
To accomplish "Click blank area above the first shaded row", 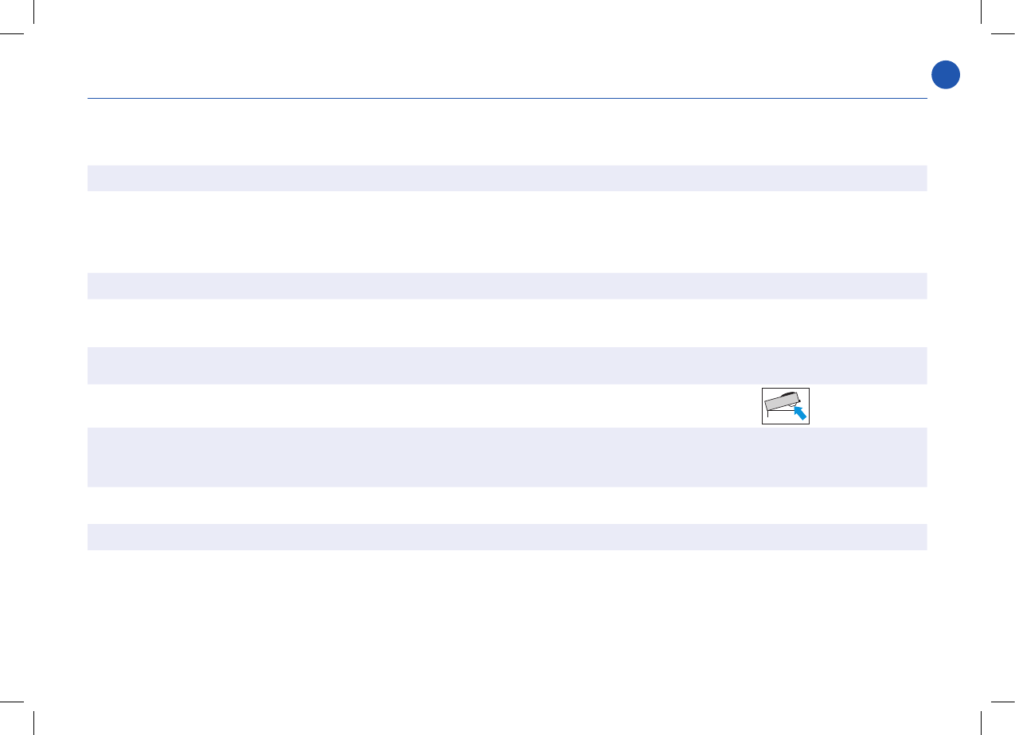I will tap(506, 132).
